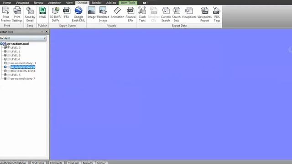This screenshot has width=292, height=164.
Task: Export Search Sets
Action: [176, 14]
